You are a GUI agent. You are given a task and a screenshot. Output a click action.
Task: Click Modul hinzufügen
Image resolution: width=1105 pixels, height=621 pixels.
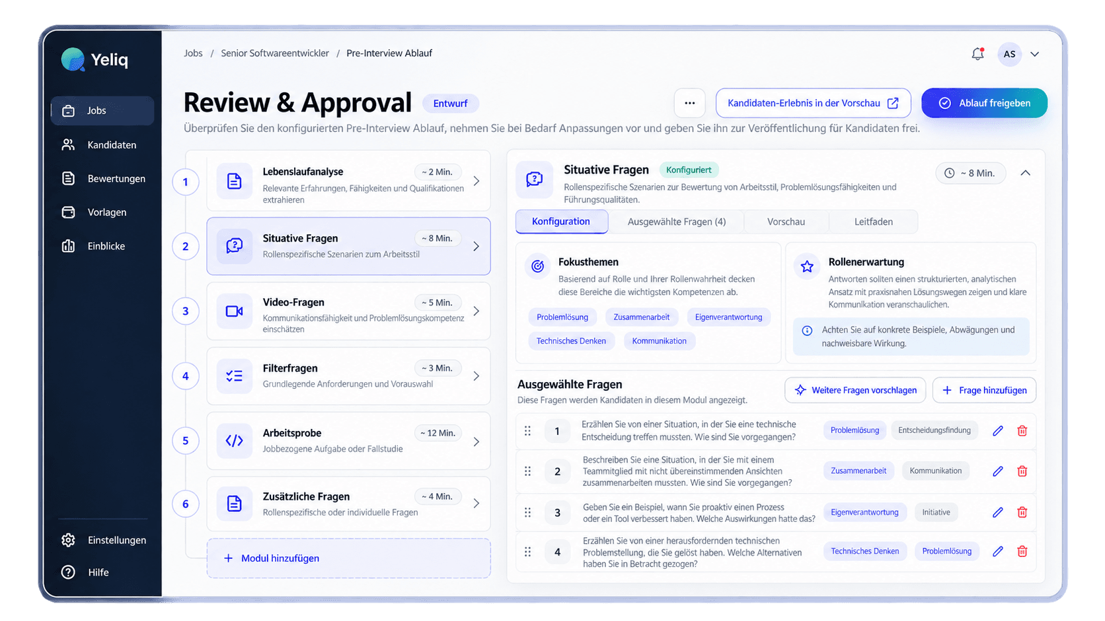(348, 558)
